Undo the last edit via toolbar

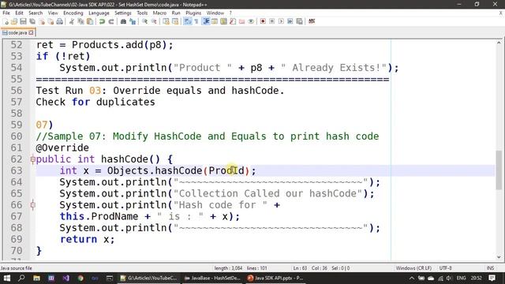tap(102, 21)
